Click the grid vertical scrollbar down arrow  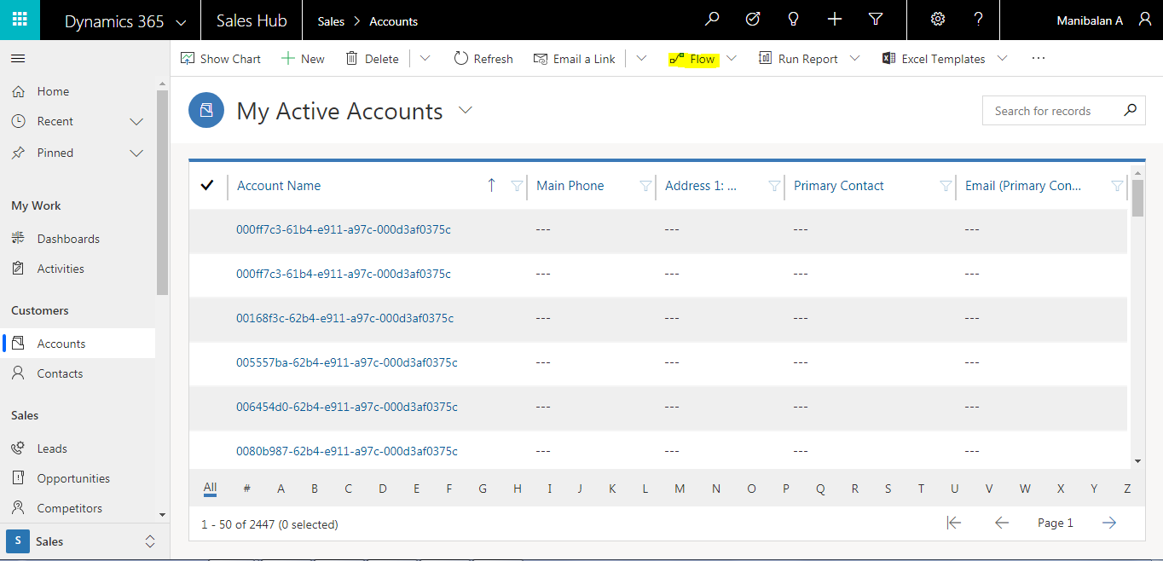1137,461
